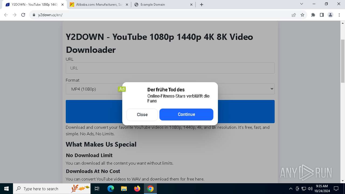The image size is (345, 194).
Task: Open the Chrome three-dot menu
Action: 339,15
